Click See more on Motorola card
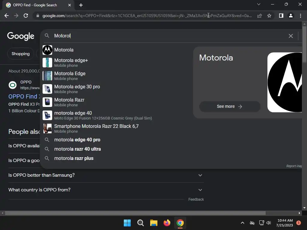 tap(230, 106)
